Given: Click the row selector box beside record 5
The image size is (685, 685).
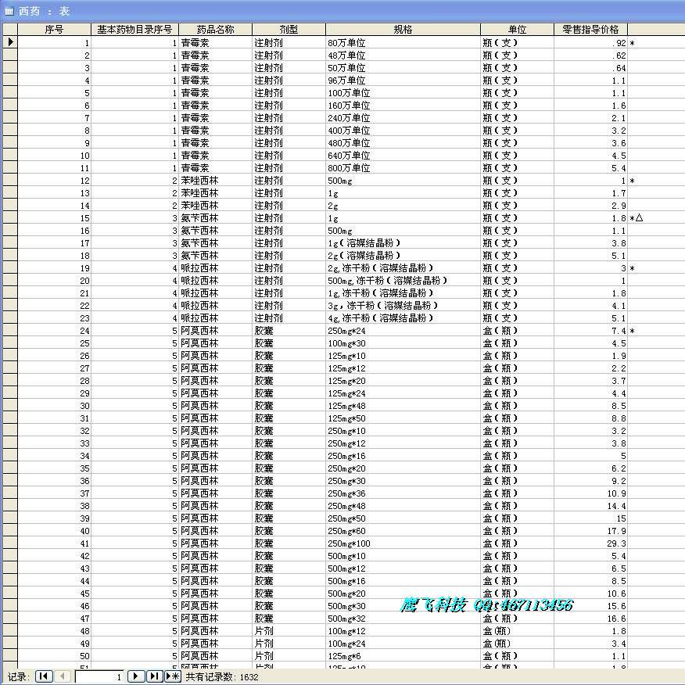Looking at the screenshot, I should point(9,93).
